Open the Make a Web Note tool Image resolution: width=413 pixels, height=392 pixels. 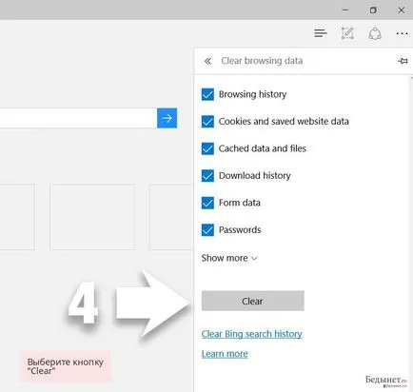[x=347, y=33]
